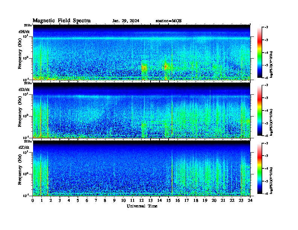298x230 pixels.
Task: Click the "Magnetic Field Spectra" title
Action: click(62, 21)
